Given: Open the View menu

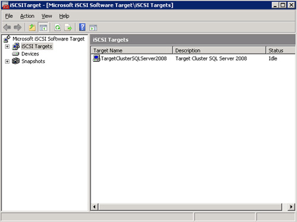Looking at the screenshot, I should (47, 16).
